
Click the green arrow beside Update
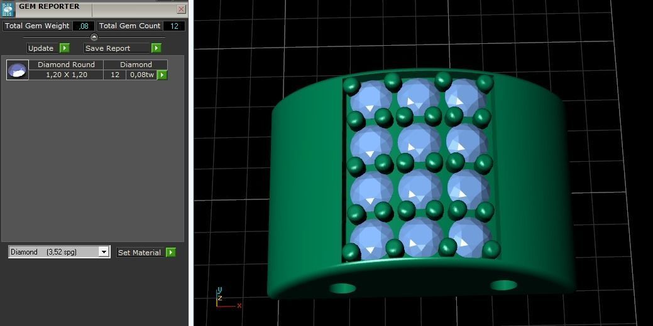[x=65, y=48]
